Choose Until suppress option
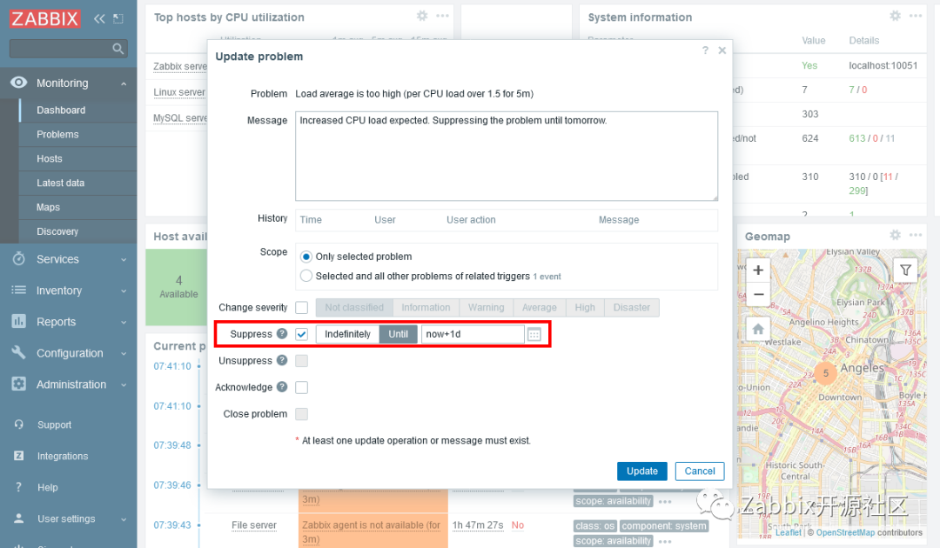This screenshot has height=548, width=940. tap(398, 334)
